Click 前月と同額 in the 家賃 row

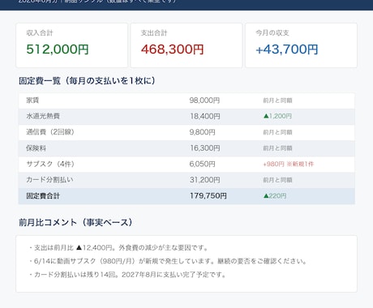tap(277, 101)
